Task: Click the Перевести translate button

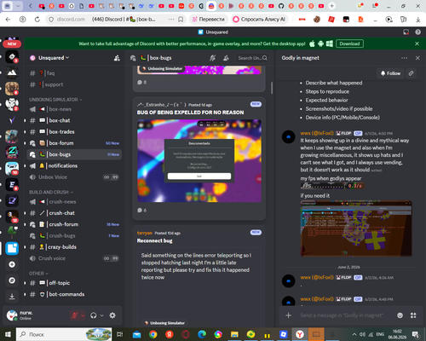Action: pyautogui.click(x=209, y=20)
